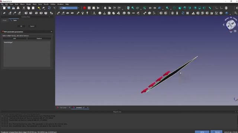Create a new document with toolbar icon
This screenshot has height=133, width=238.
[4, 8]
